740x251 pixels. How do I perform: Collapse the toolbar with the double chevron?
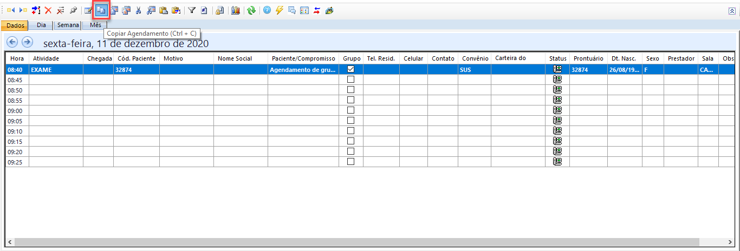pyautogui.click(x=732, y=10)
